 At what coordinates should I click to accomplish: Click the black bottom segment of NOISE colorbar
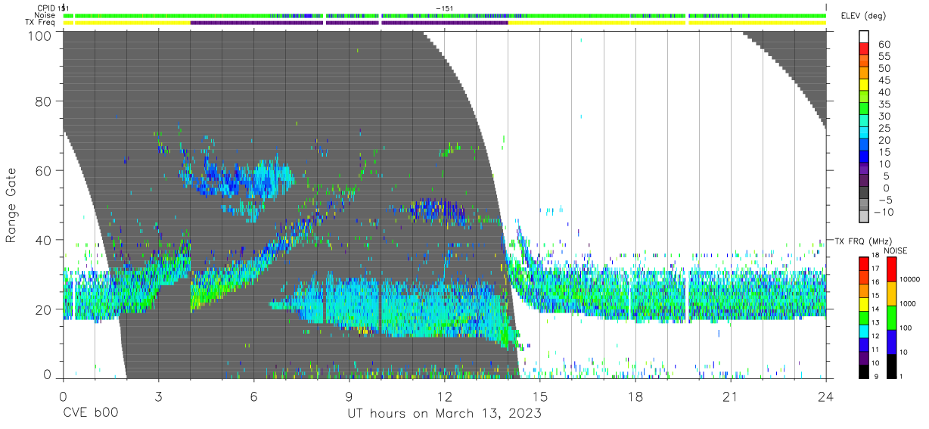tap(893, 365)
